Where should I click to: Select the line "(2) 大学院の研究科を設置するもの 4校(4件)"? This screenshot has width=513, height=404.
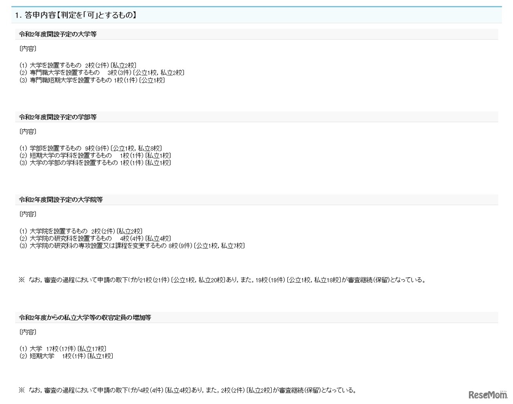click(x=95, y=238)
